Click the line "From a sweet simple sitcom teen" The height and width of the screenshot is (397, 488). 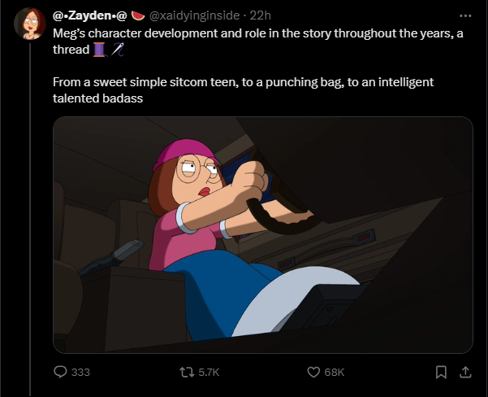pyautogui.click(x=243, y=82)
